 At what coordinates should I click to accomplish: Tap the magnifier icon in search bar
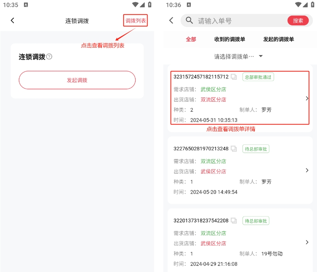tap(189, 20)
